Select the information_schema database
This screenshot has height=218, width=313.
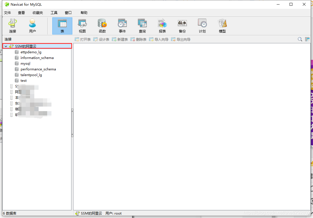[37, 58]
